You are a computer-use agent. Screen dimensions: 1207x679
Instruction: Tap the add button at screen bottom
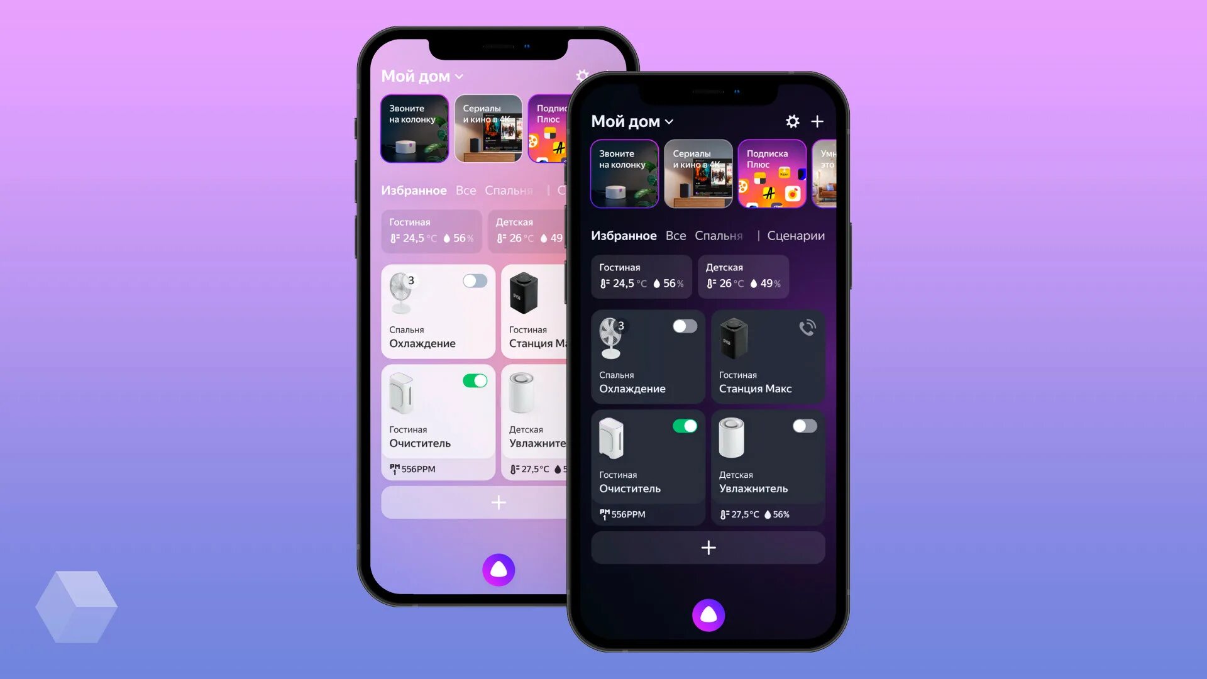click(708, 547)
